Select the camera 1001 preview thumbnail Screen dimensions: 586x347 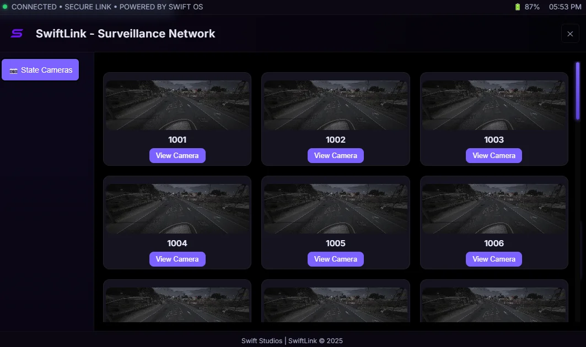[177, 105]
